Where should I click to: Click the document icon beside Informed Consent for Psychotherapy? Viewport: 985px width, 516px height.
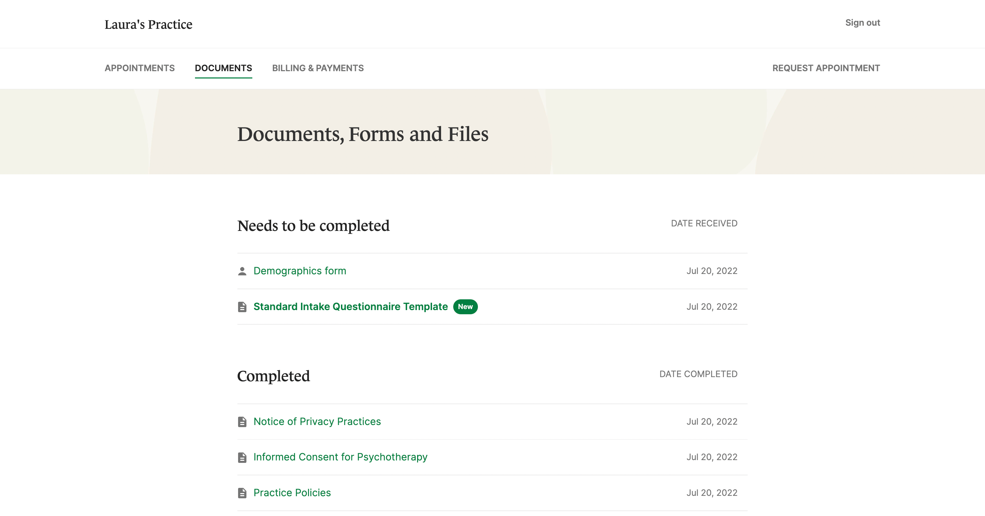[242, 457]
